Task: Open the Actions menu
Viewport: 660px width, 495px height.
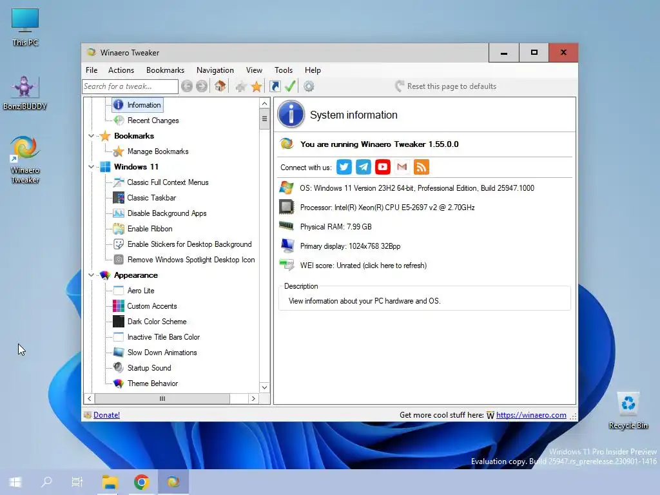Action: (121, 70)
